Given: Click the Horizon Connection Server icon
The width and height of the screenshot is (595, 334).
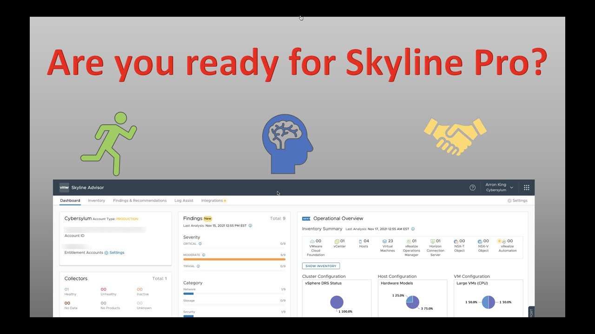Looking at the screenshot, I should coord(432,241).
